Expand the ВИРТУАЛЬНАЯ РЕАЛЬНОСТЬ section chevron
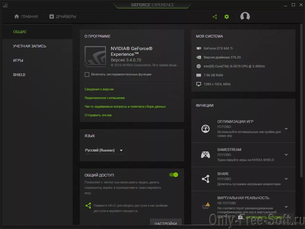Image resolution: width=305 pixels, height=229 pixels. [286, 207]
